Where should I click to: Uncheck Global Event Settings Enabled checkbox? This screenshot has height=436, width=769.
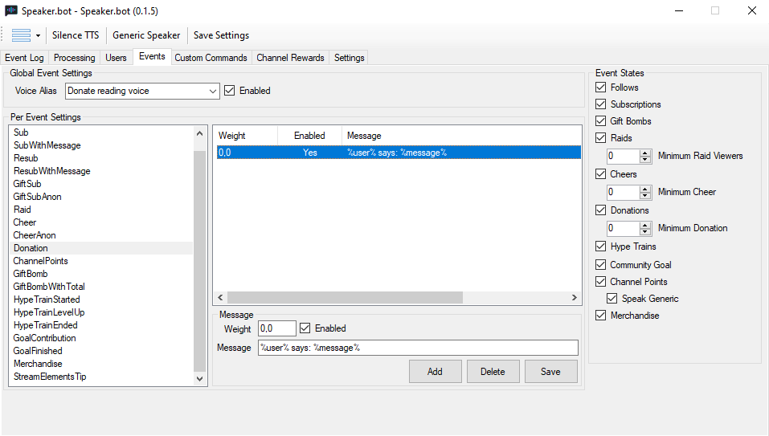[230, 91]
